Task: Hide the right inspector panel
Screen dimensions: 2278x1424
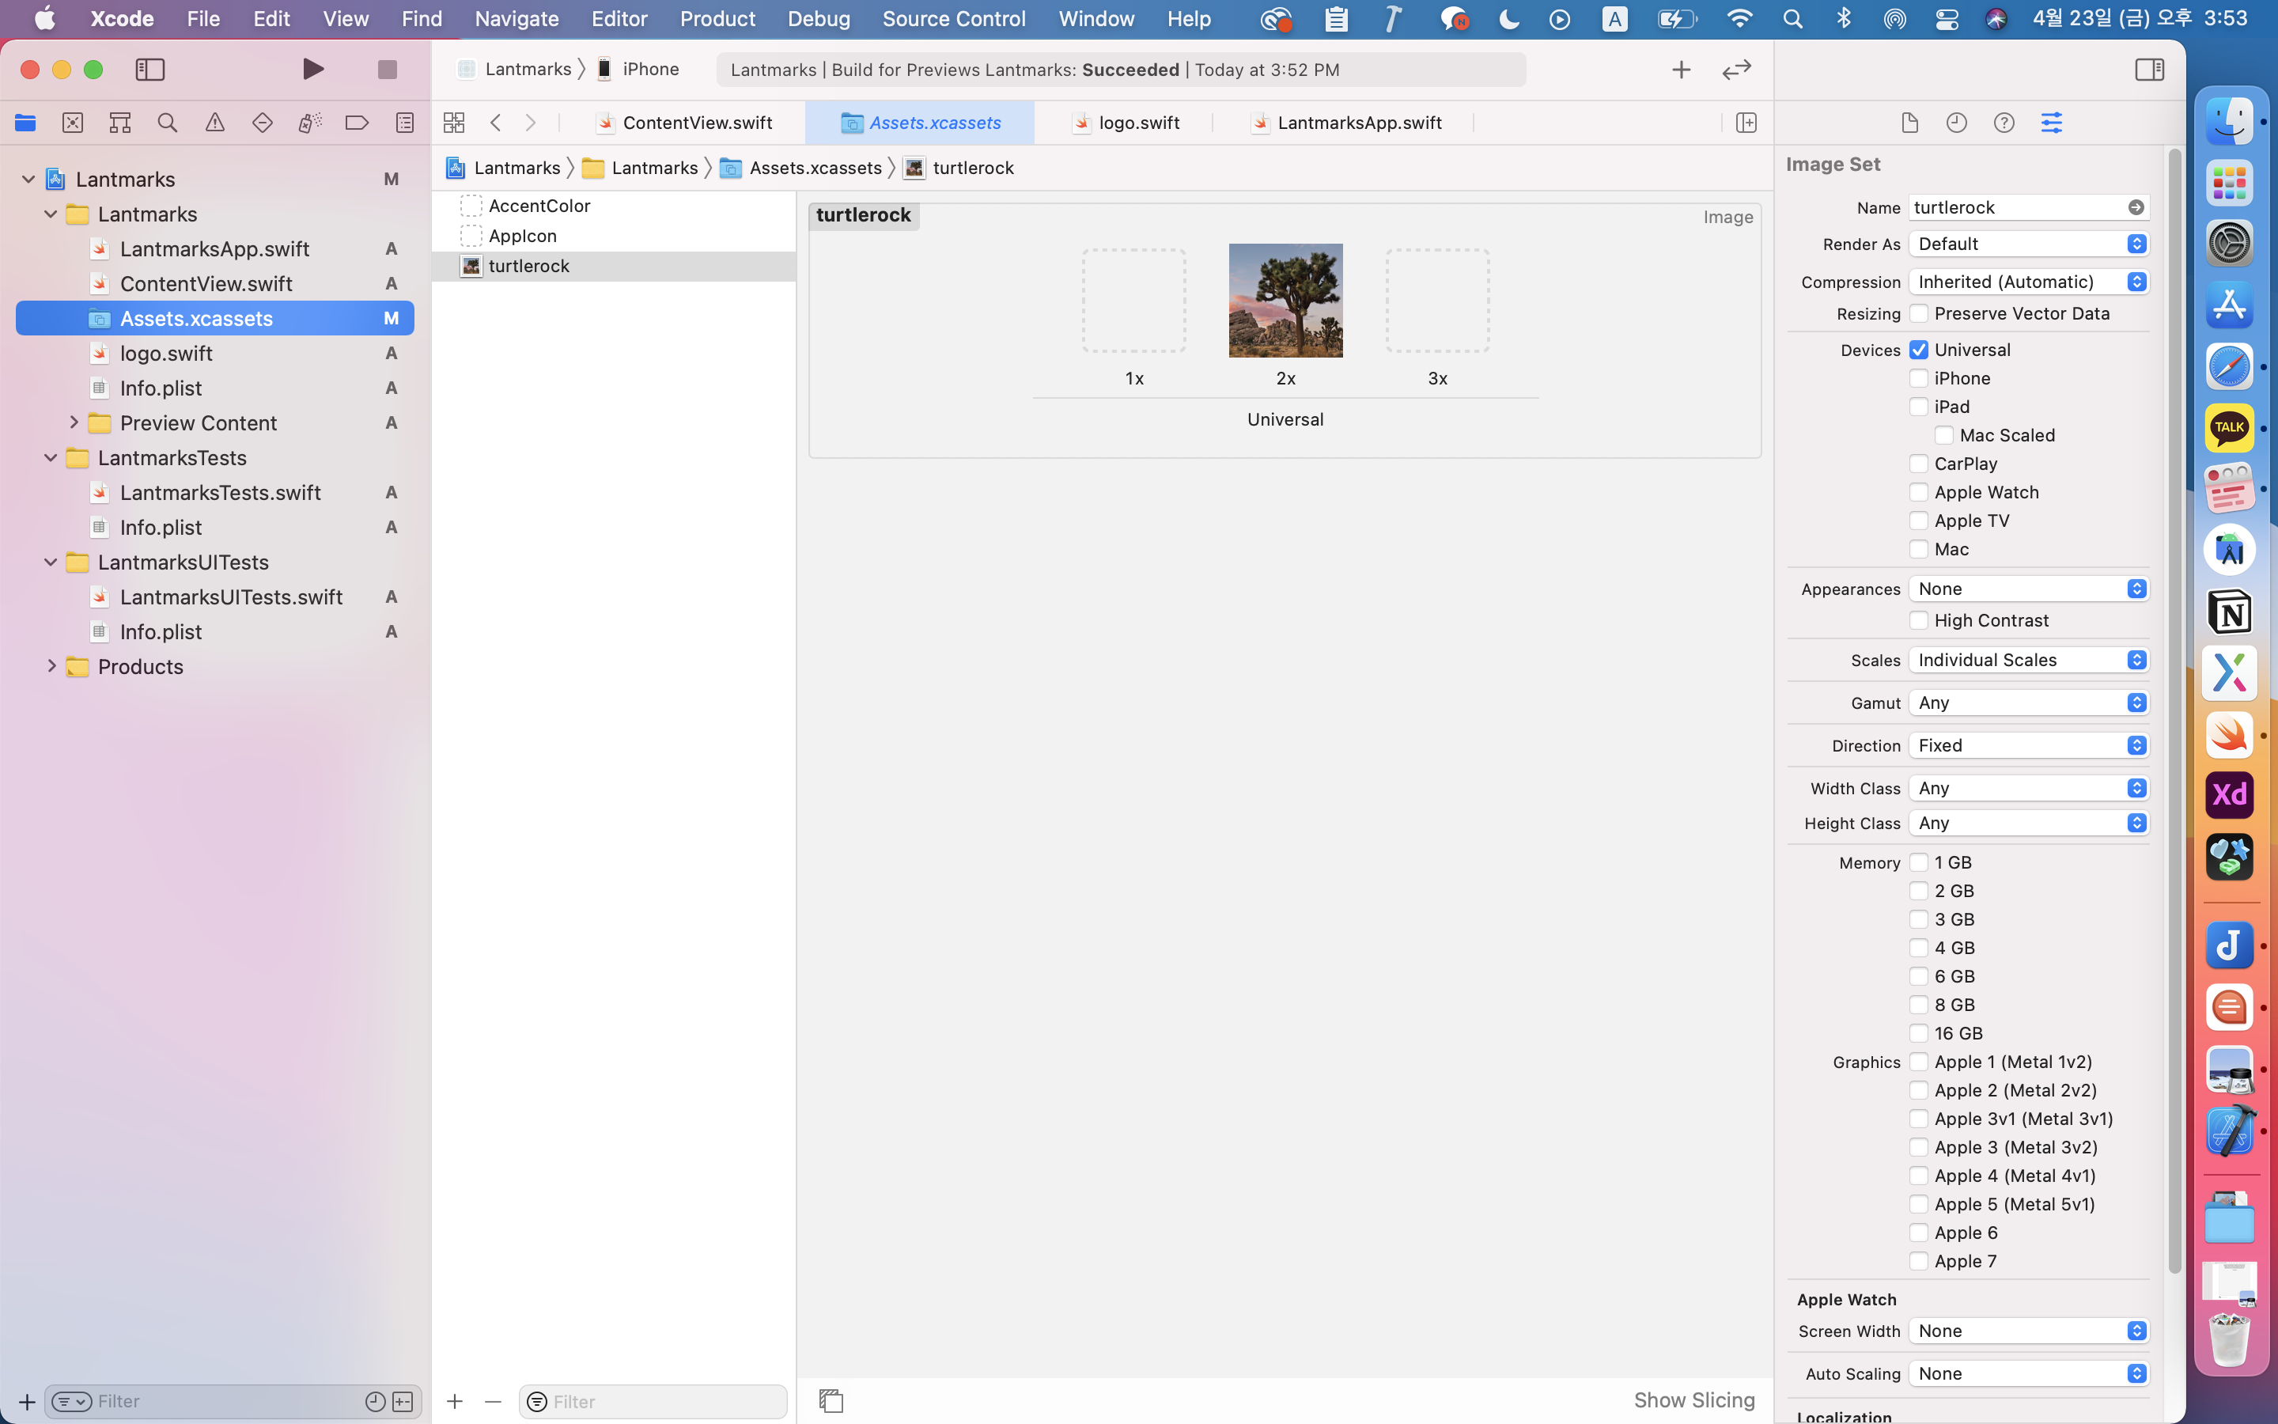Action: 2149,69
